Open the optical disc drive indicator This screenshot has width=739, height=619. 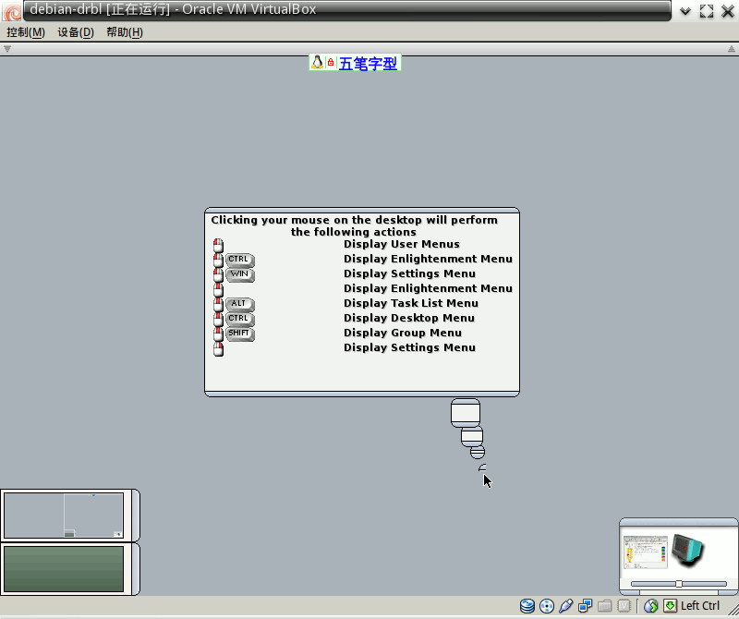coord(547,606)
